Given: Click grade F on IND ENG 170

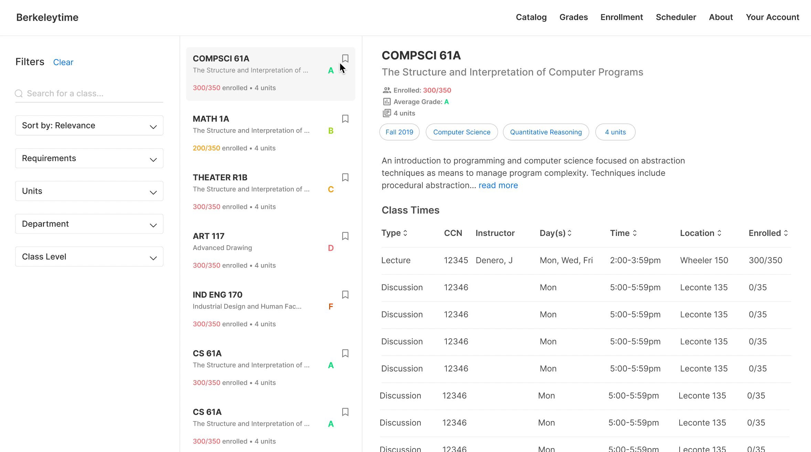Looking at the screenshot, I should click(331, 307).
